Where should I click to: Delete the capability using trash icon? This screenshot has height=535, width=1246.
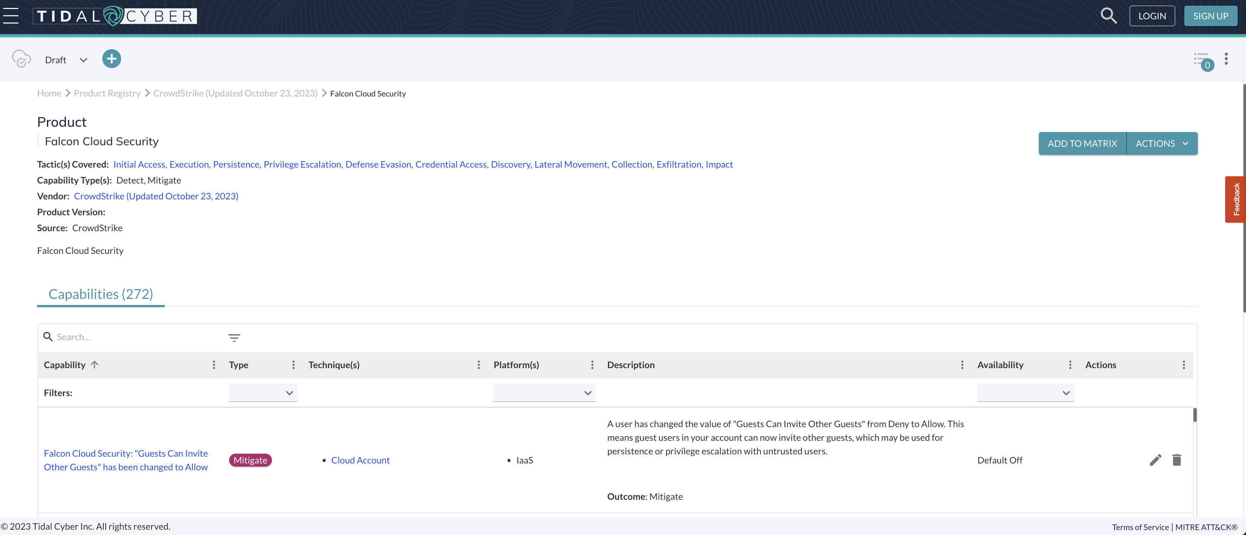[1177, 460]
